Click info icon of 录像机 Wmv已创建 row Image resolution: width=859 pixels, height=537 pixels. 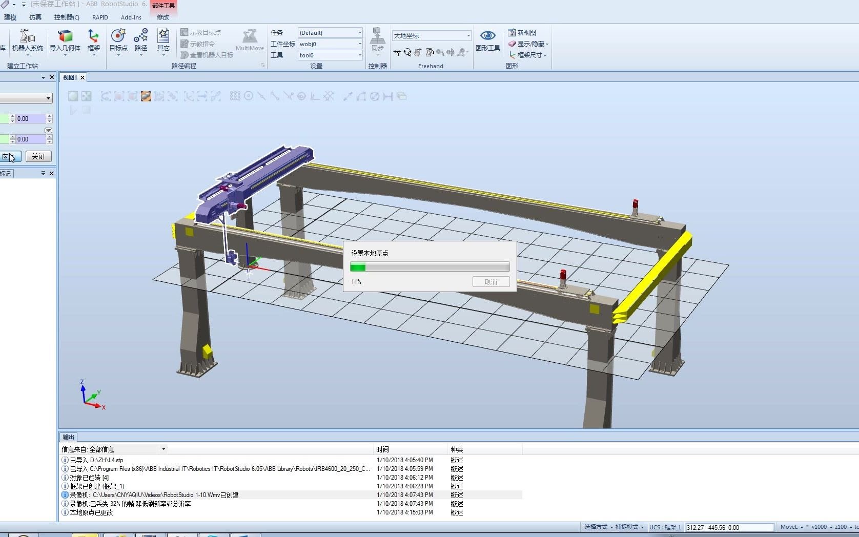(x=65, y=495)
